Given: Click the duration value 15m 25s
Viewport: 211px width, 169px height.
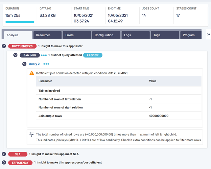Looking at the screenshot, I should (13, 16).
